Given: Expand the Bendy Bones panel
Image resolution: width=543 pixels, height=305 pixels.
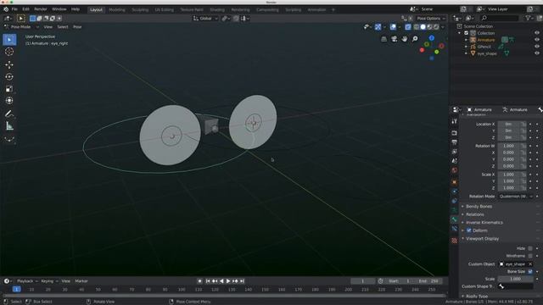Looking at the screenshot, I should click(479, 207).
